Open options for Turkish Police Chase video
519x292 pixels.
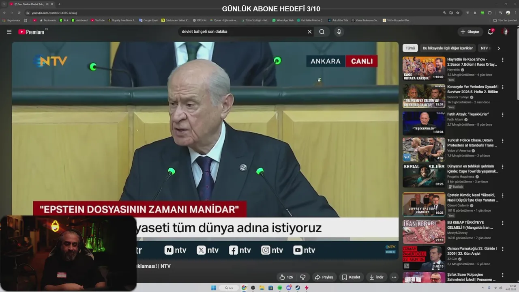[x=503, y=141]
